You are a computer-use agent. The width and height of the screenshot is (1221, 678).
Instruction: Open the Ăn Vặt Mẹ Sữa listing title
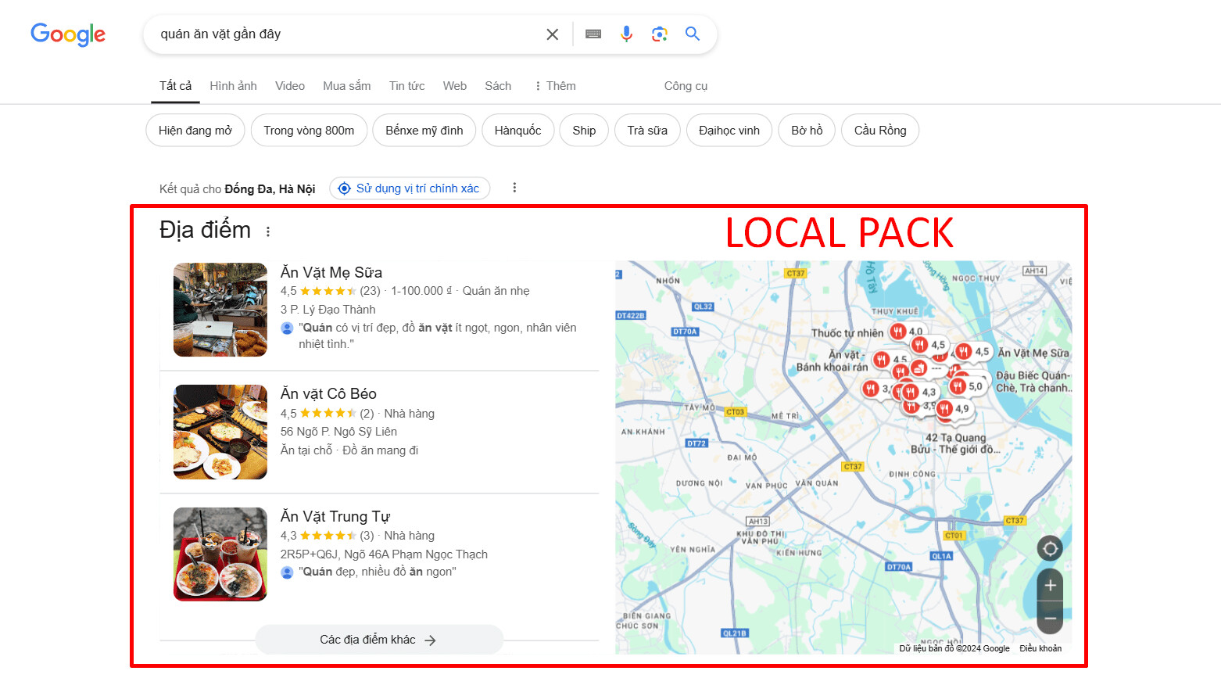pyautogui.click(x=331, y=272)
